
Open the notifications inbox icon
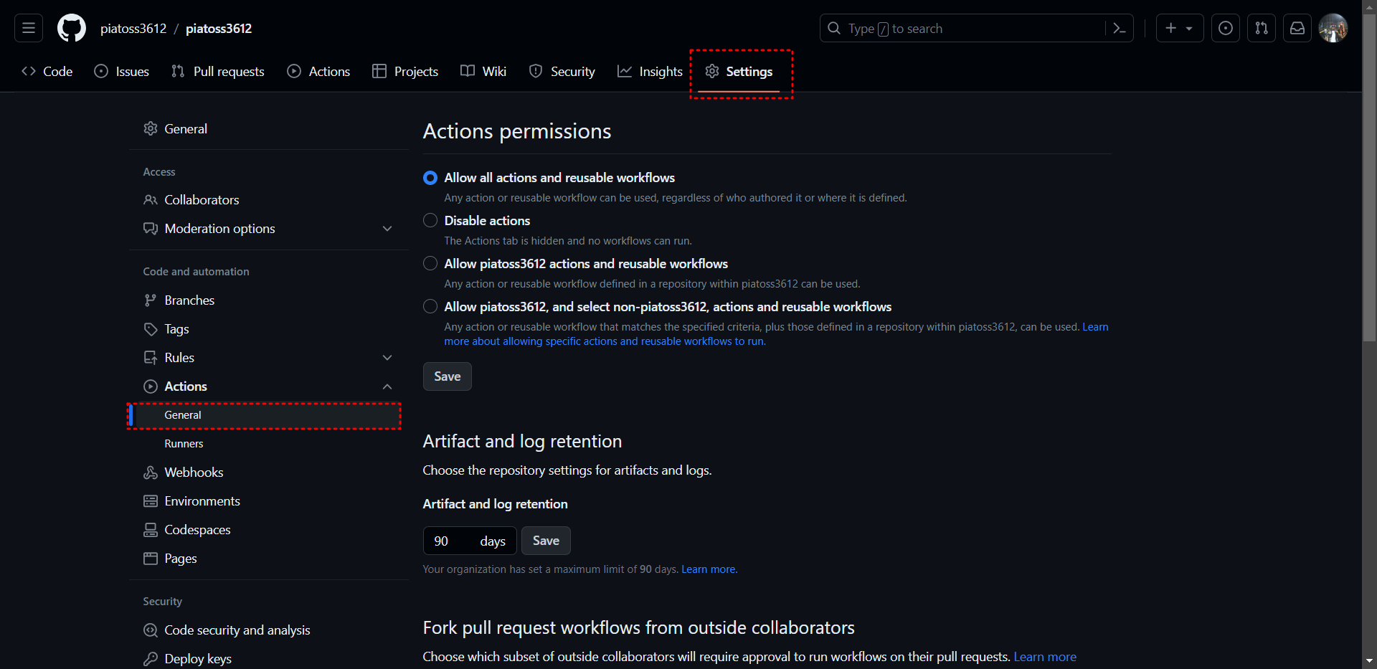1297,29
